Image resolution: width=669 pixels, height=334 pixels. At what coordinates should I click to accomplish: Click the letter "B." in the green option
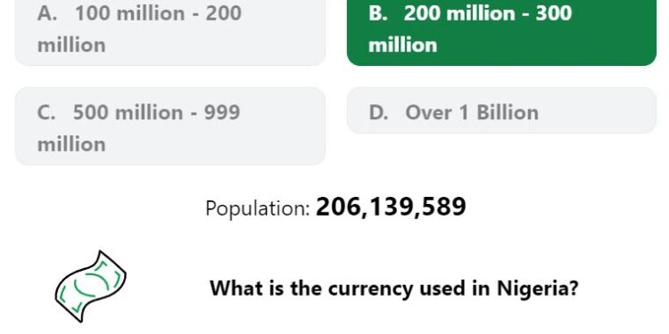click(x=377, y=13)
